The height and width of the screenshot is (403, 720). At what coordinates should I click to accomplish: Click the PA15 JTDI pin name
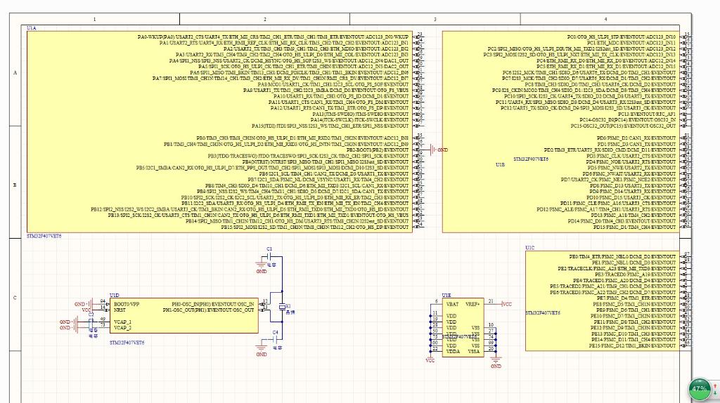coord(330,126)
